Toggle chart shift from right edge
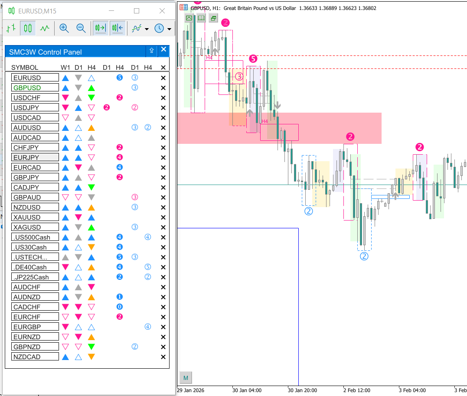Image resolution: width=467 pixels, height=396 pixels. (x=117, y=29)
